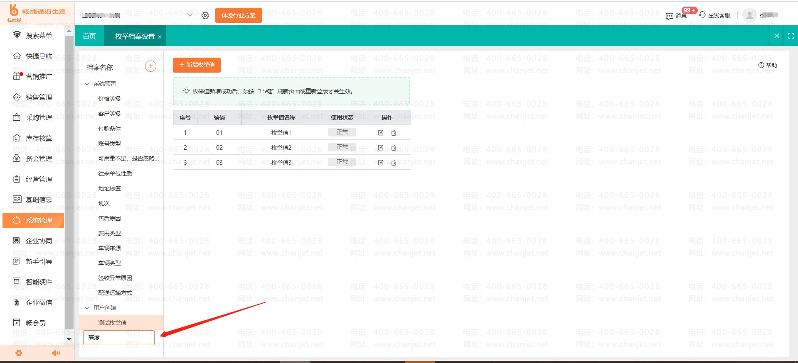
Task: Open the 畅会员 sidebar module
Action: (29, 323)
